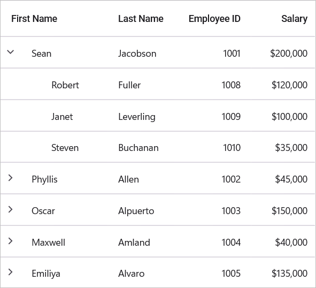Image resolution: width=316 pixels, height=288 pixels.
Task: Click the Employee ID column header
Action: click(214, 19)
